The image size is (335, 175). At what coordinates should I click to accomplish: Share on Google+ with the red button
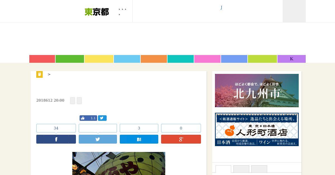click(181, 139)
